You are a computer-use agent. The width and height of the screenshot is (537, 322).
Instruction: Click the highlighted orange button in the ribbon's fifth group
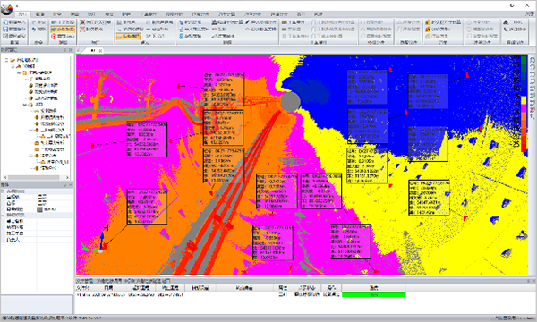point(128,37)
